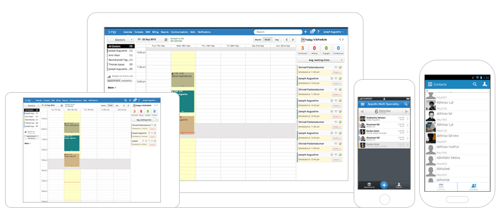Click Go back to the old Calendar link

point(176,40)
